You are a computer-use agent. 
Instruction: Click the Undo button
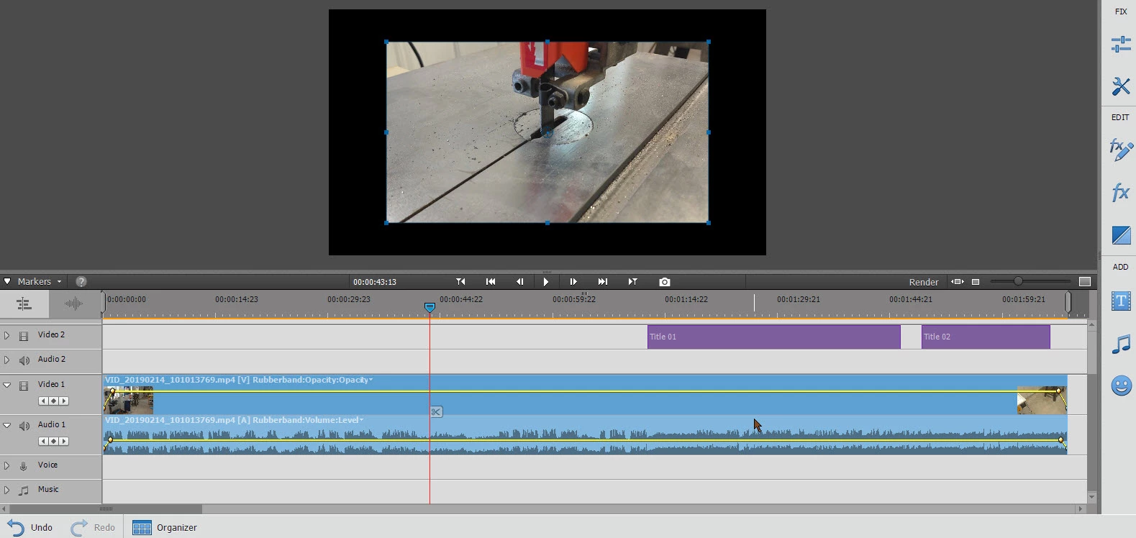pos(29,527)
